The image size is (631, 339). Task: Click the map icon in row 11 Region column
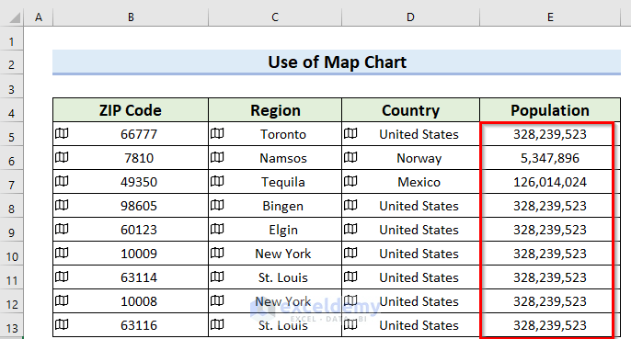(x=217, y=277)
